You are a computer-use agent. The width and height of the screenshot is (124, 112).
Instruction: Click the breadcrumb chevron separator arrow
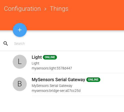[x=45, y=9]
